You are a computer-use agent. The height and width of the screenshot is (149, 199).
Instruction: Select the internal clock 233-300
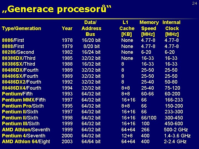174,112
